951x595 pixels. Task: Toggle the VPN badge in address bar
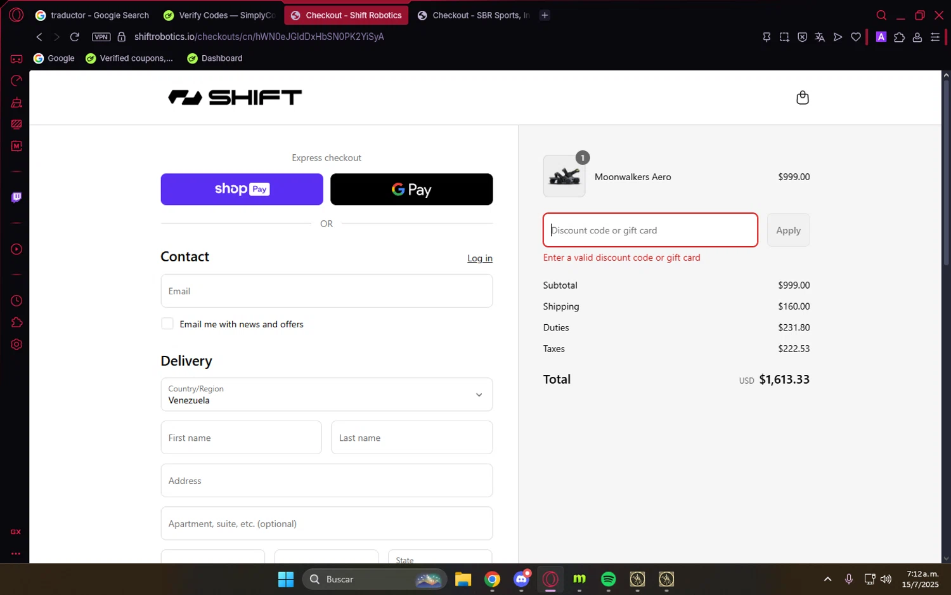tap(101, 37)
